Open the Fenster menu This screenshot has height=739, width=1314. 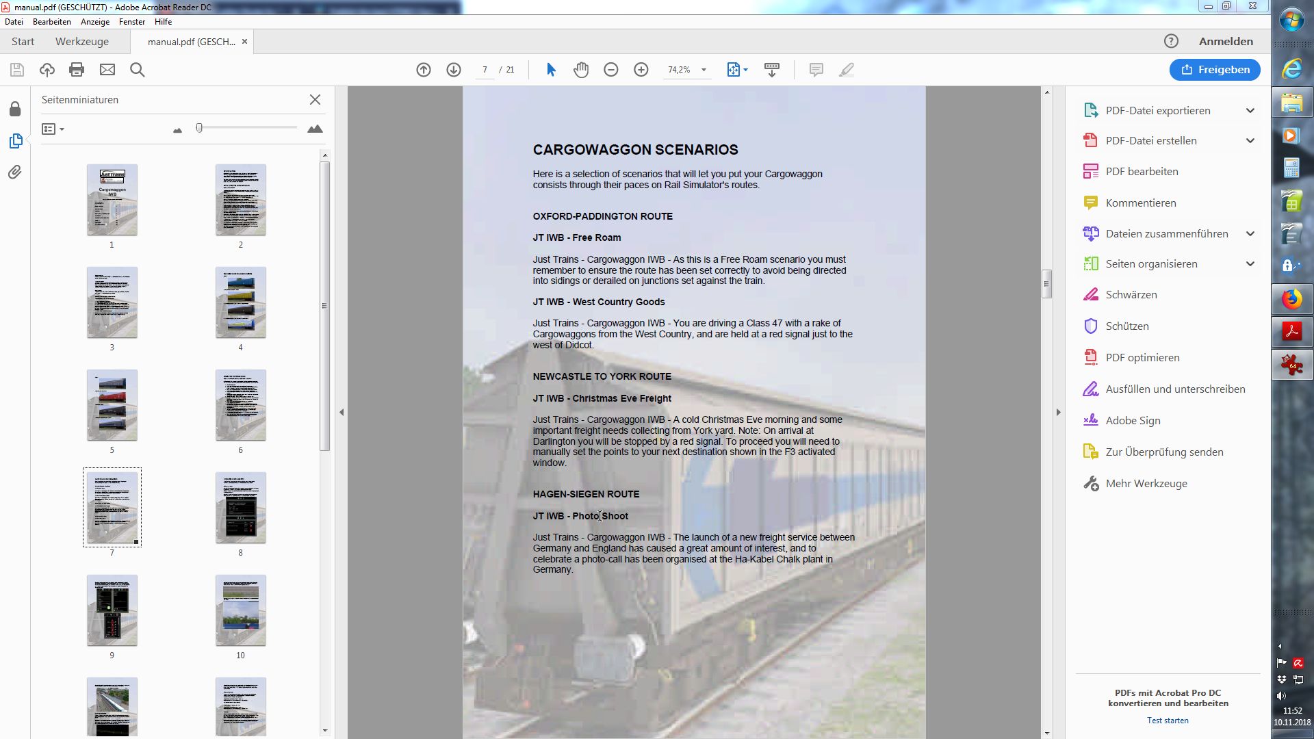pos(132,22)
